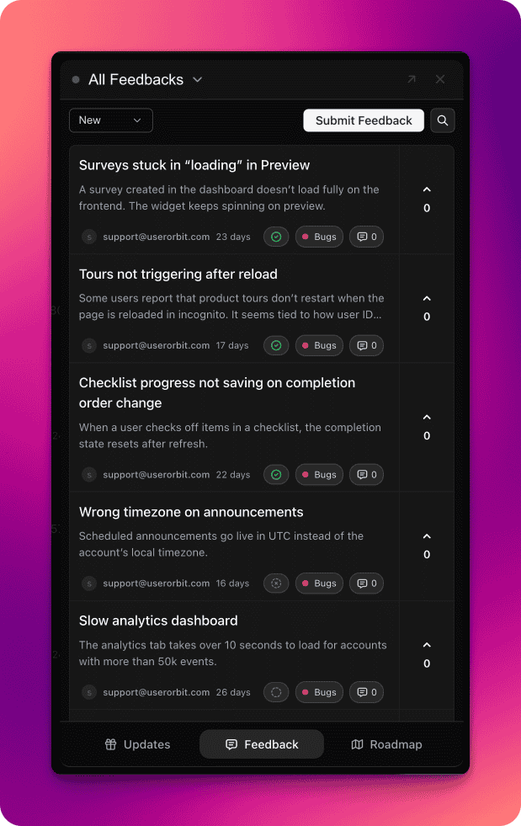Screen dimensions: 521x826
Task: Open comments on Tours not triggering feedback
Action: coord(366,345)
